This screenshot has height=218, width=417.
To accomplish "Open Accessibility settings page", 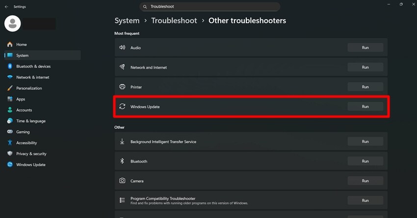I will click(x=43, y=143).
